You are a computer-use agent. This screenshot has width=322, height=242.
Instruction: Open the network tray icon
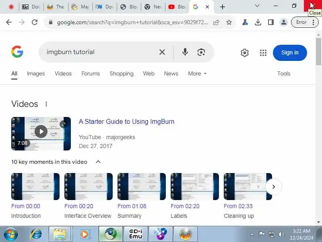point(272,234)
